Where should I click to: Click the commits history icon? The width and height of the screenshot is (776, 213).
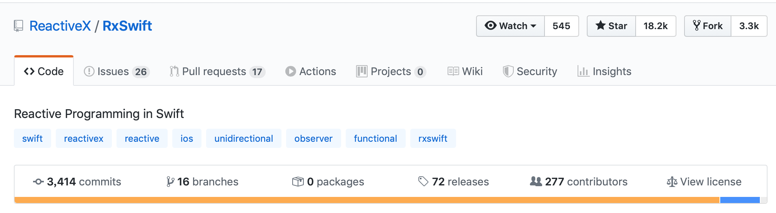(x=38, y=182)
